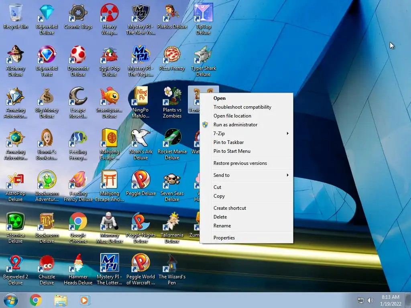Select Peggle Nights Deluxe icon
The image size is (411, 308).
[141, 221]
